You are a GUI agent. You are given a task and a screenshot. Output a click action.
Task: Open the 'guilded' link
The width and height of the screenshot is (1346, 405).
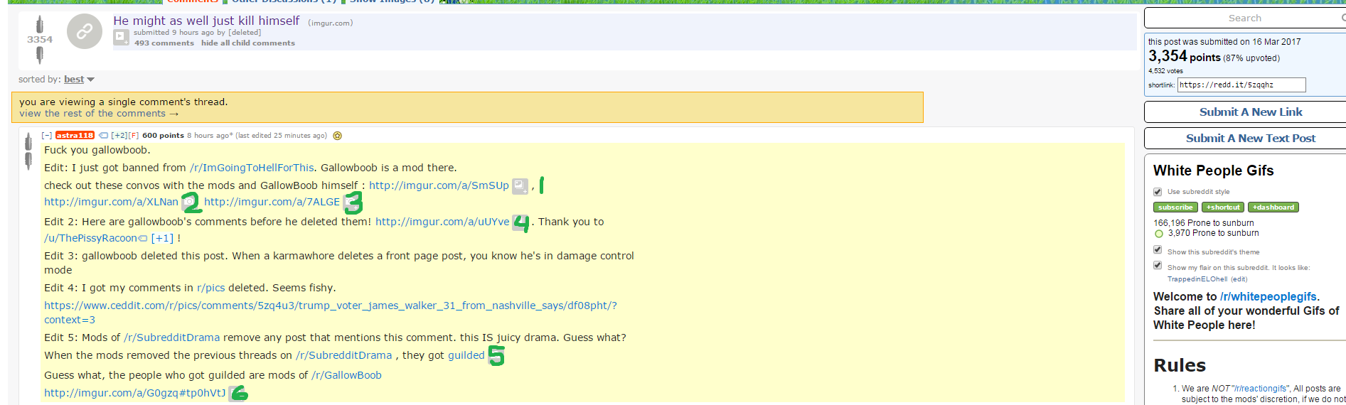pyautogui.click(x=466, y=355)
